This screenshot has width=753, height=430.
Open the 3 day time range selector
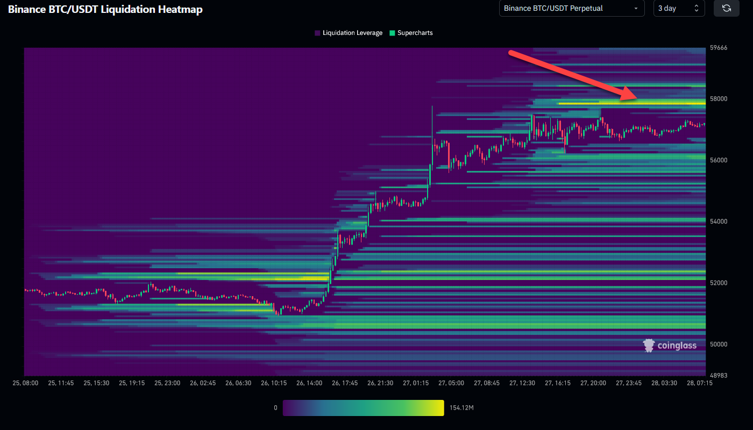click(x=679, y=8)
